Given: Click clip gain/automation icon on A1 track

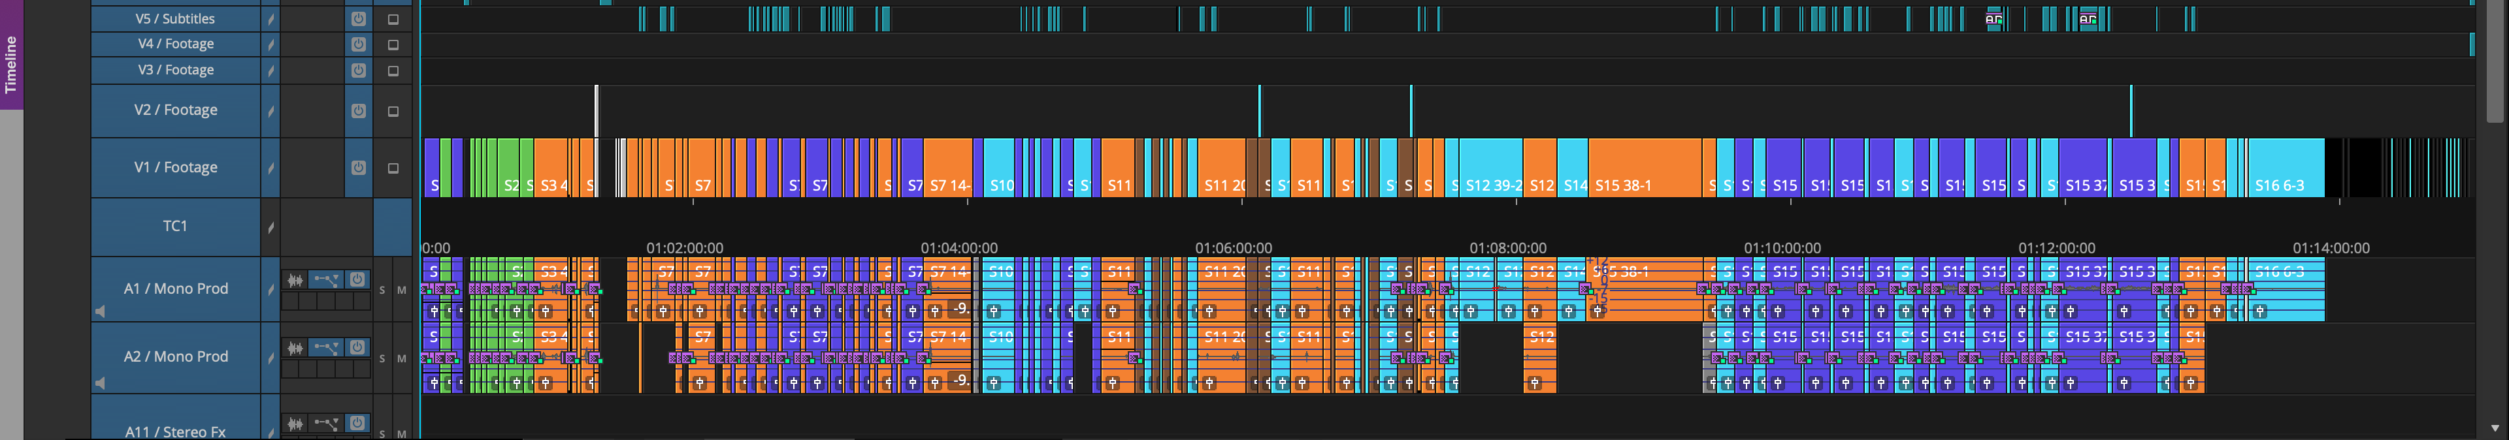Looking at the screenshot, I should pos(326,280).
